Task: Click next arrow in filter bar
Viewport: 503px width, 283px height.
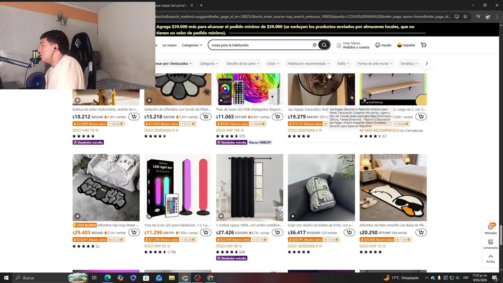Action: (x=426, y=63)
